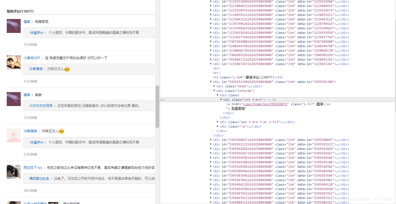This screenshot has width=396, height=204.
Task: Select div row with data-id 1133467247
Action: point(281,64)
